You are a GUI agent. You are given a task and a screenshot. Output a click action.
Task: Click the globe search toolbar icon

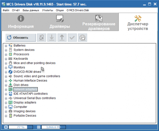[83, 38]
